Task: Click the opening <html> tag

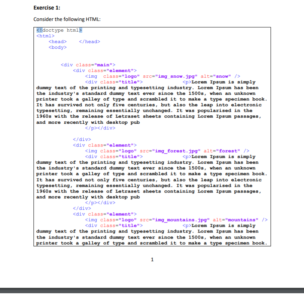Action: coord(45,36)
